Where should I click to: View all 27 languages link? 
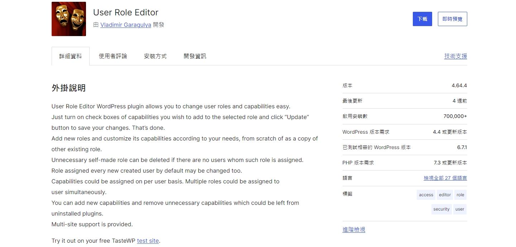(x=445, y=178)
